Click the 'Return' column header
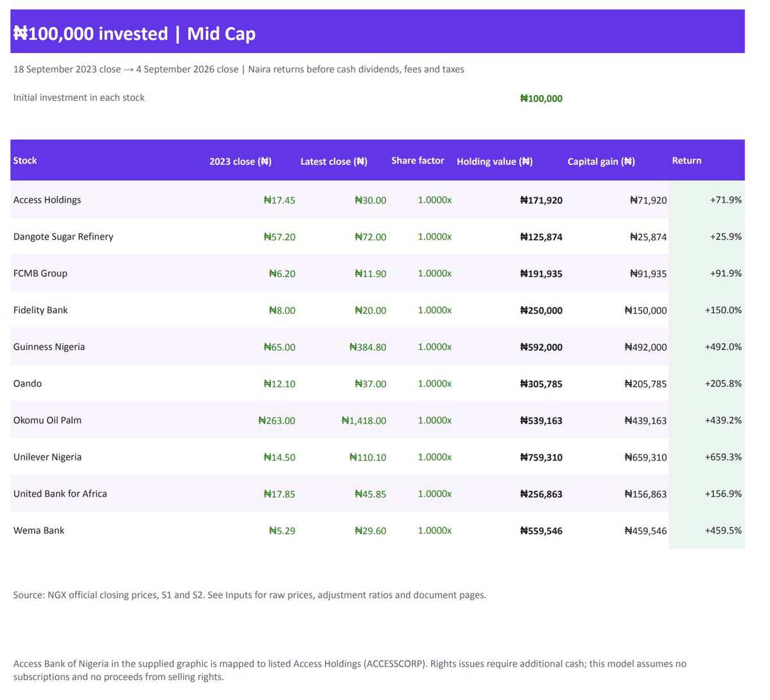This screenshot has width=770, height=700. point(687,161)
